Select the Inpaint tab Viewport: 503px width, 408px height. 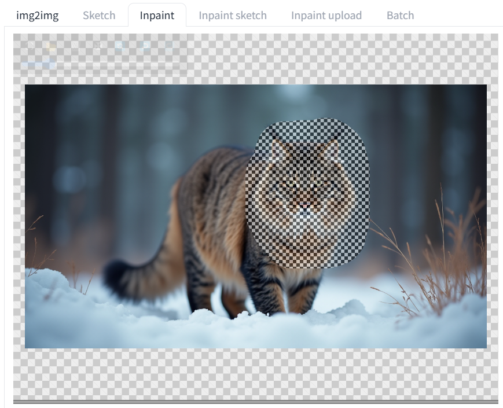pos(157,16)
